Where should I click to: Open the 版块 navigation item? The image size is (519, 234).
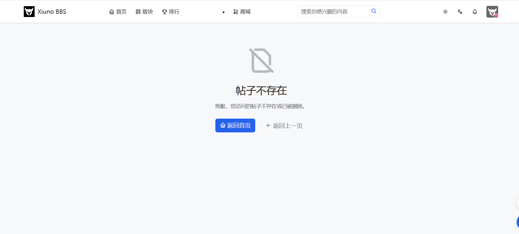click(x=144, y=12)
